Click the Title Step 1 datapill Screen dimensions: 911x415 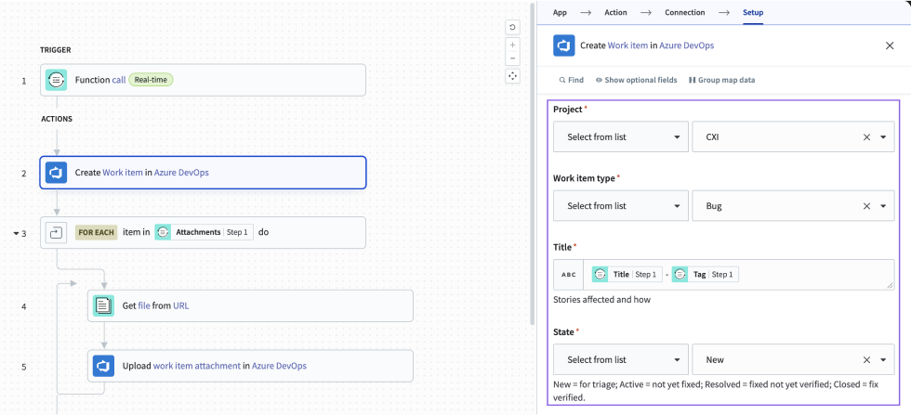[x=627, y=275]
